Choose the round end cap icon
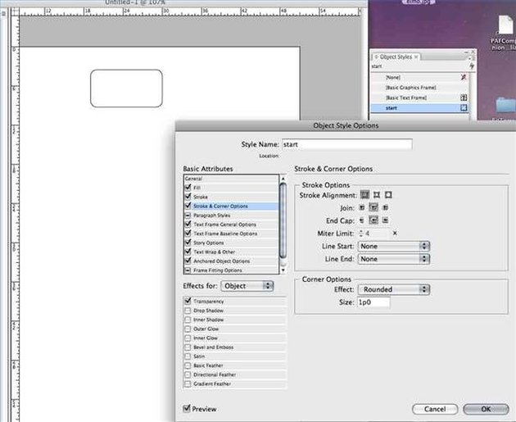This screenshot has height=422, width=516. click(x=373, y=220)
